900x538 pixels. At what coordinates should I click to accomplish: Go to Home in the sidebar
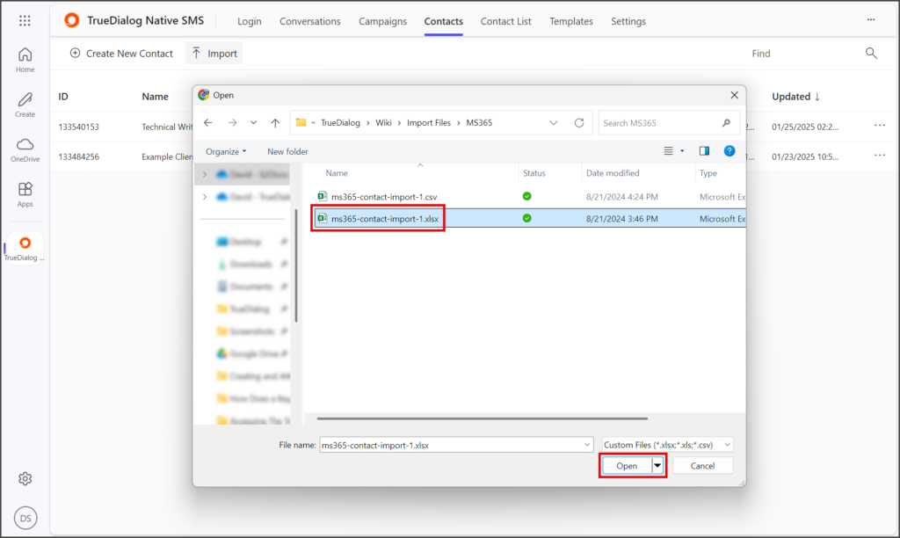[25, 61]
